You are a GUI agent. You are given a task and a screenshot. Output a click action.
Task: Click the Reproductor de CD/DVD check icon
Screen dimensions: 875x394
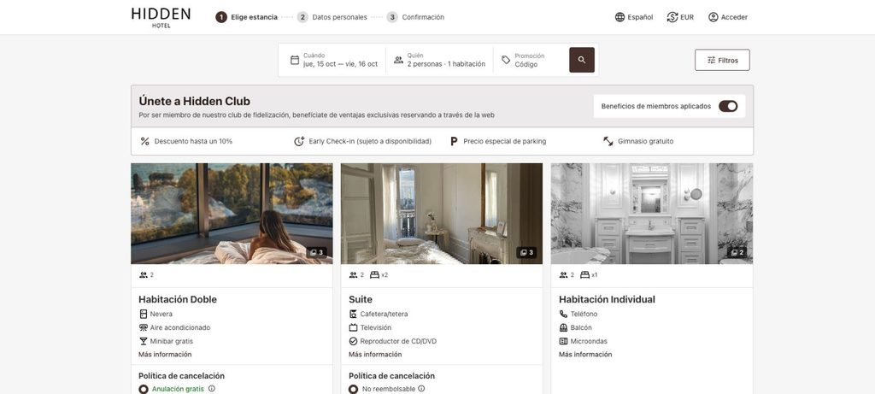tap(353, 341)
